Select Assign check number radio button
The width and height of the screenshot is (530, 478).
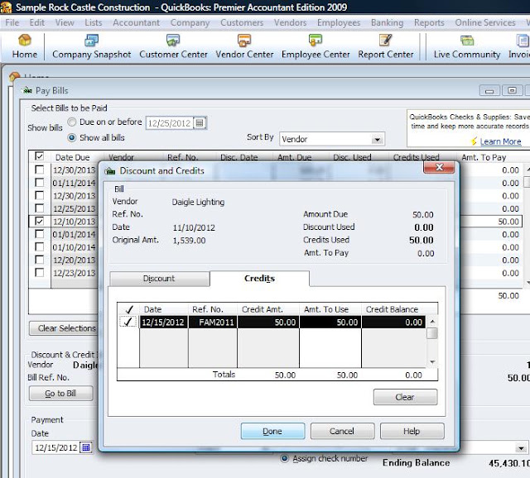pos(285,458)
